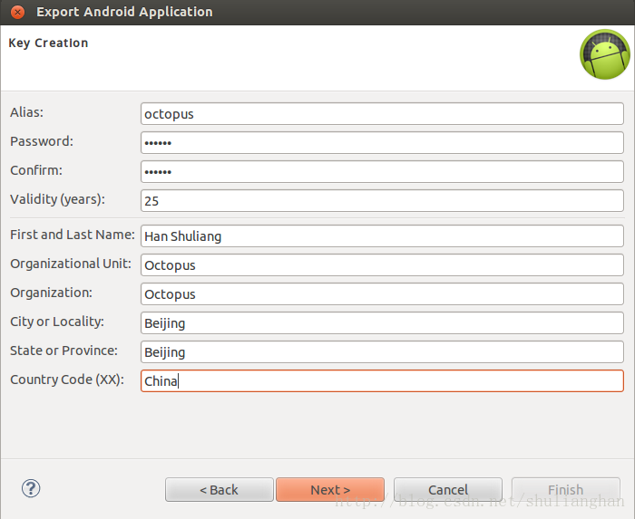The height and width of the screenshot is (519, 635).
Task: Click the disabled Finish button
Action: [566, 489]
